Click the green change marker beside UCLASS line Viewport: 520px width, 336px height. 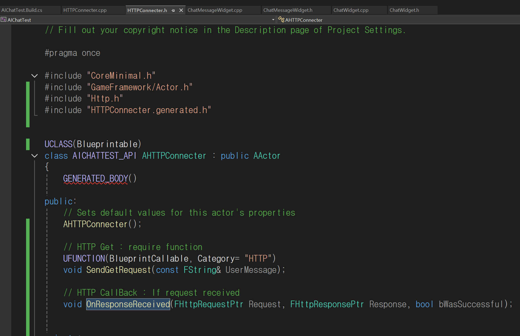click(x=28, y=144)
